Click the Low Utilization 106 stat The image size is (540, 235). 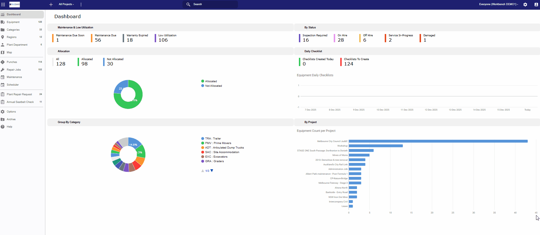[x=165, y=38]
